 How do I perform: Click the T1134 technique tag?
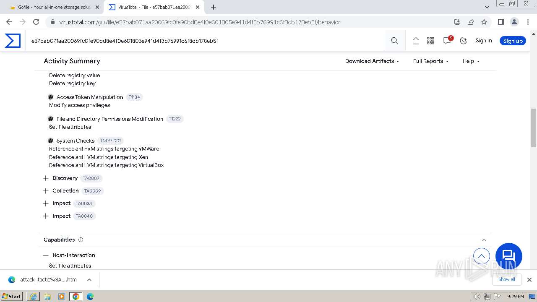point(134,97)
